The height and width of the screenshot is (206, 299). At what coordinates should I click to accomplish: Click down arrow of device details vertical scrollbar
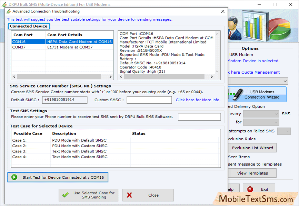[x=217, y=72]
